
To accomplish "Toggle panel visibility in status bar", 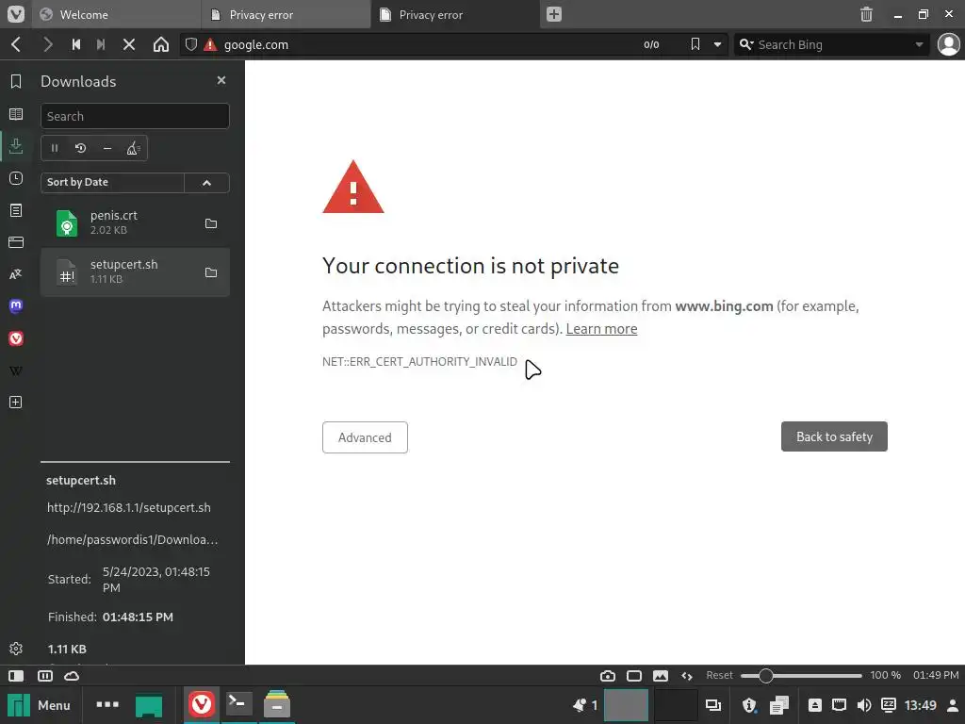I will (x=16, y=675).
